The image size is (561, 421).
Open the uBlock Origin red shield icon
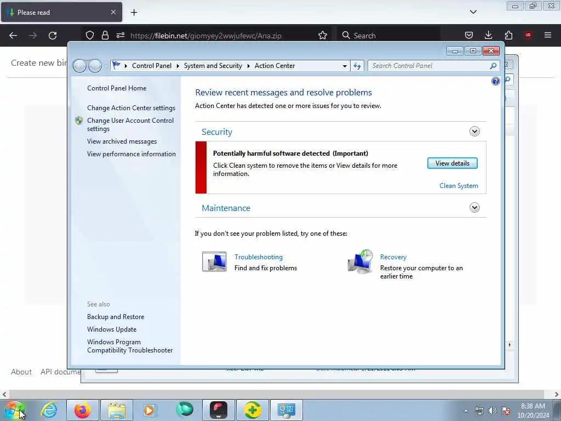(x=528, y=35)
